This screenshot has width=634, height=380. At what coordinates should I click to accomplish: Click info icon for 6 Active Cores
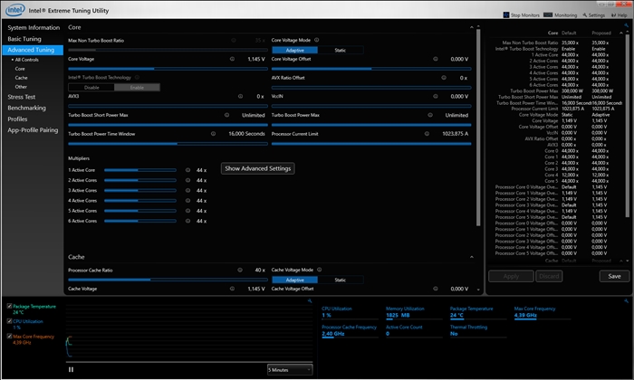187,221
